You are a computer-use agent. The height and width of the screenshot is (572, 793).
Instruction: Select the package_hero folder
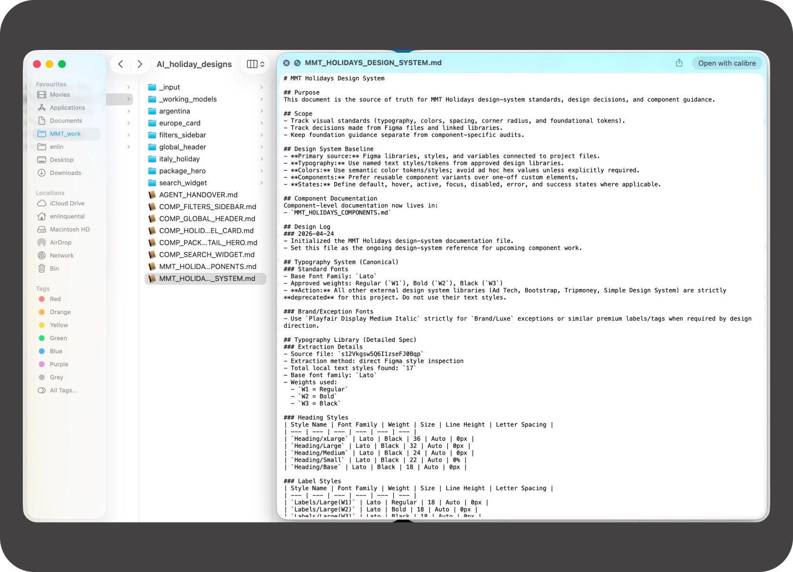point(205,171)
